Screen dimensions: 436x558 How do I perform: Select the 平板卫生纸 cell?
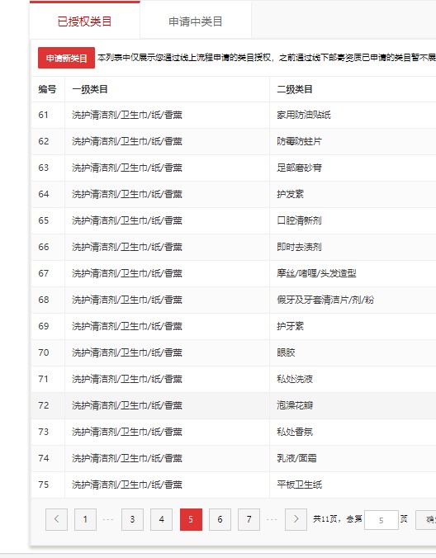[299, 485]
